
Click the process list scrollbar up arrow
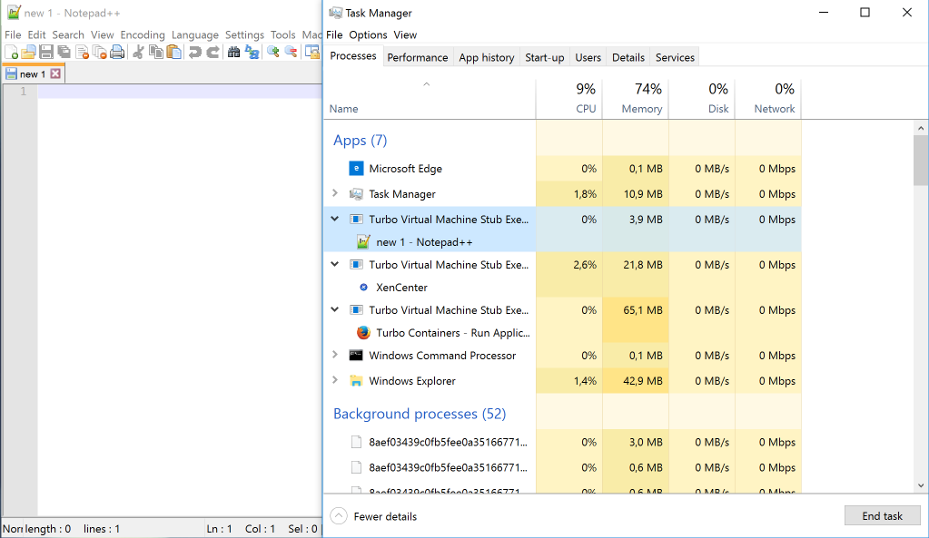click(921, 128)
